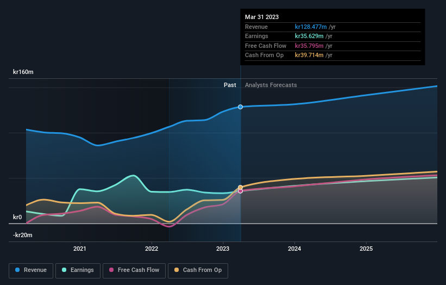Click the Free Cash Flow label in tooltip
The width and height of the screenshot is (446, 285).
click(266, 46)
